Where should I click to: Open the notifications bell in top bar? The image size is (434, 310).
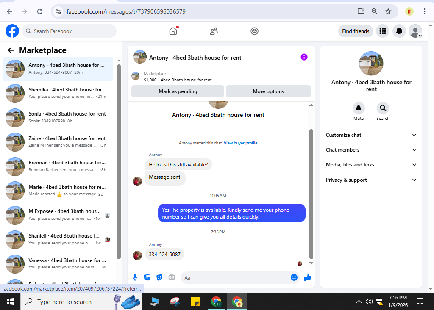399,31
